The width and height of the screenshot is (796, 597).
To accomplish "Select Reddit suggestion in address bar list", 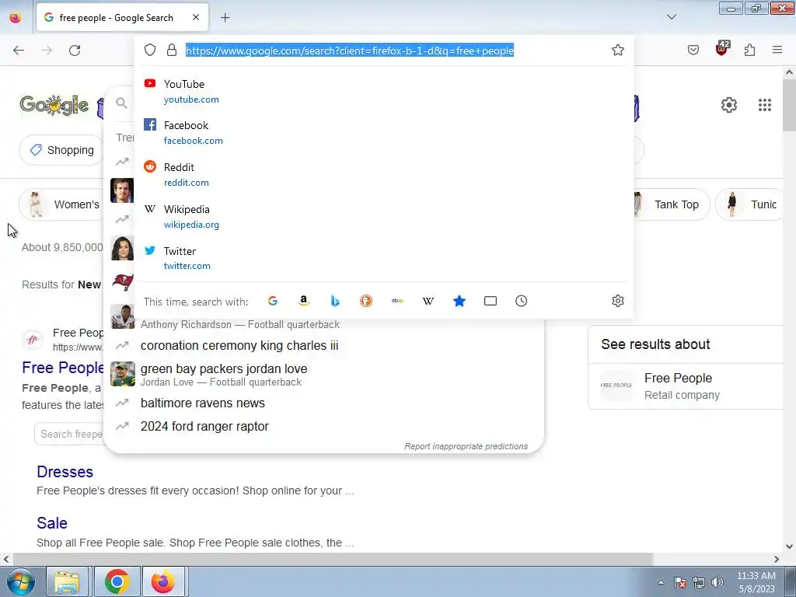I will pos(384,174).
